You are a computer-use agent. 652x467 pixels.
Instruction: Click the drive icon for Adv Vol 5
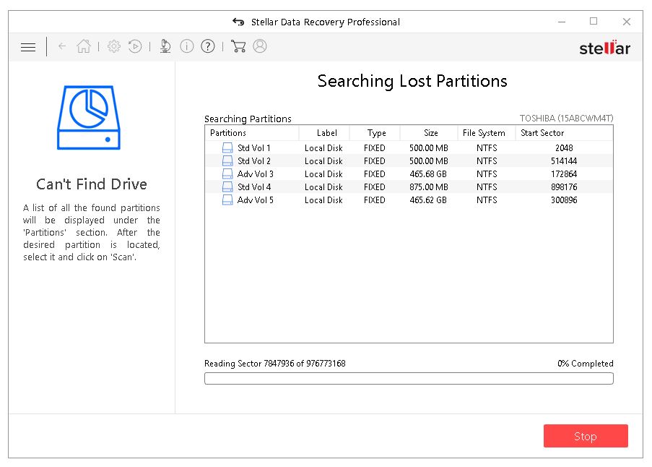coord(227,200)
